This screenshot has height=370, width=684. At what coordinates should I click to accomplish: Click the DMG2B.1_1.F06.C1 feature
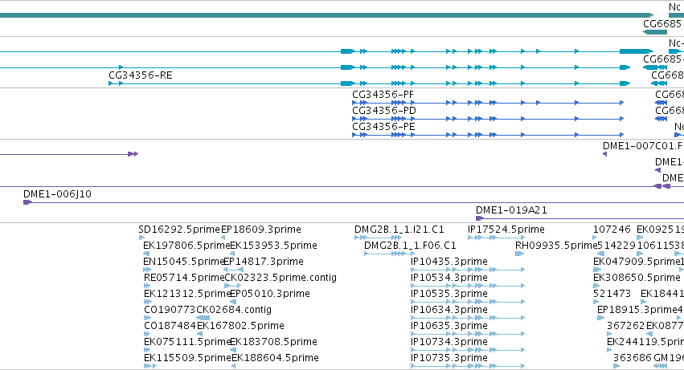(410, 246)
